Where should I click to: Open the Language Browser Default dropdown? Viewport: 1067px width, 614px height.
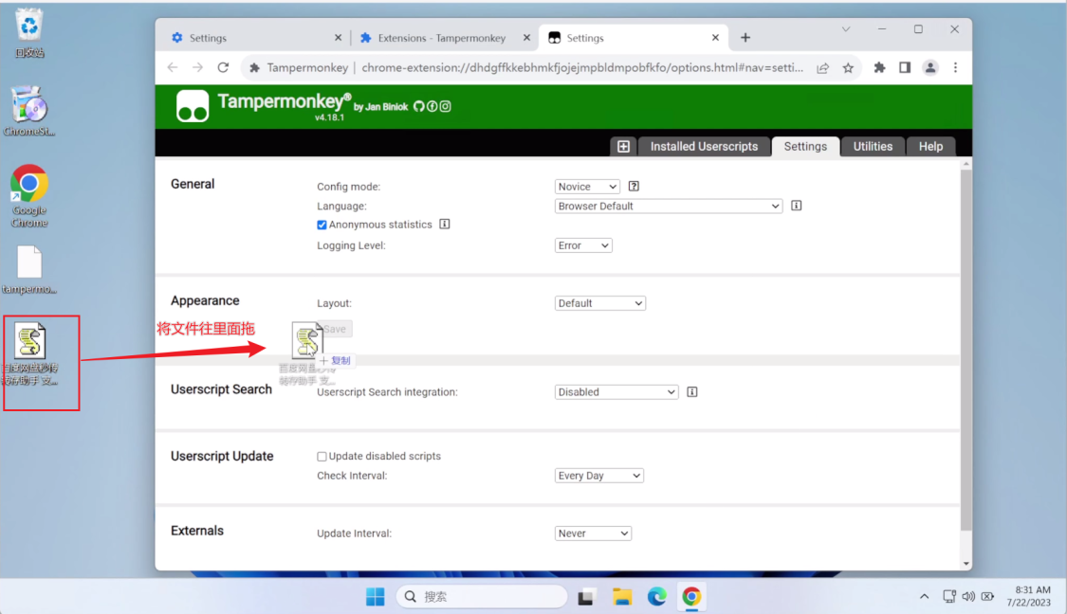click(x=669, y=206)
